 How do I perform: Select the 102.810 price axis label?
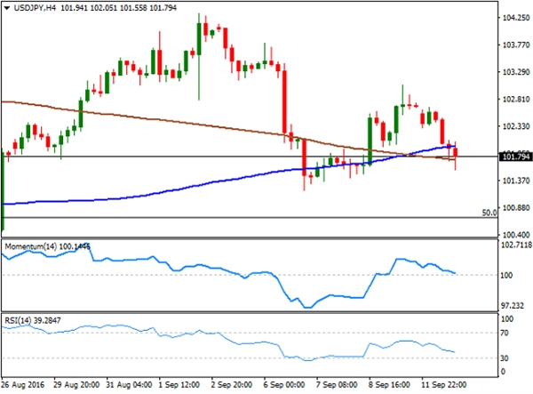(x=516, y=100)
